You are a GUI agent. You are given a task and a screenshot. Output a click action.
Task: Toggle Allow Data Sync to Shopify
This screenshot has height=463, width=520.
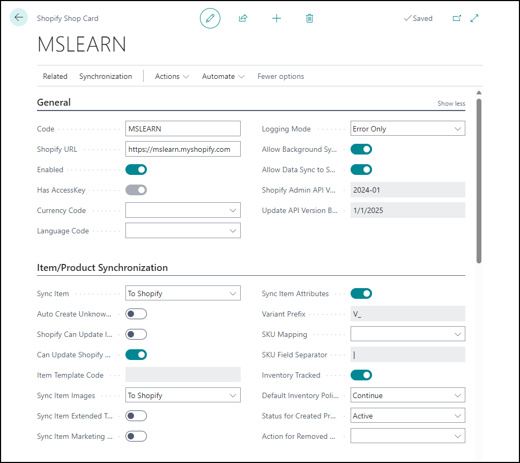[361, 170]
